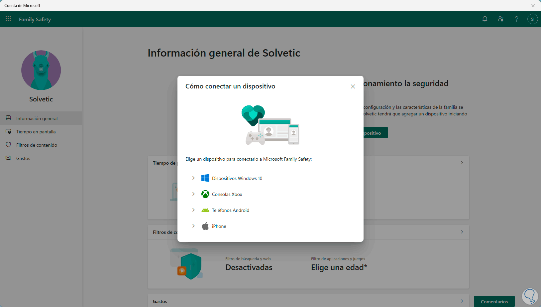Open the Gastos card arrow

[x=462, y=301]
